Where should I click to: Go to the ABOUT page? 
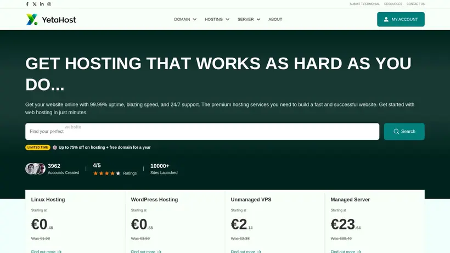tap(275, 19)
